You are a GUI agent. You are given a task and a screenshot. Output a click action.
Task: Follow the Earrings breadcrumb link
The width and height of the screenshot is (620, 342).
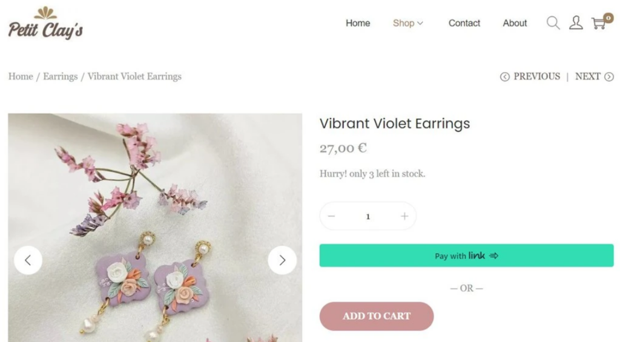coord(60,76)
